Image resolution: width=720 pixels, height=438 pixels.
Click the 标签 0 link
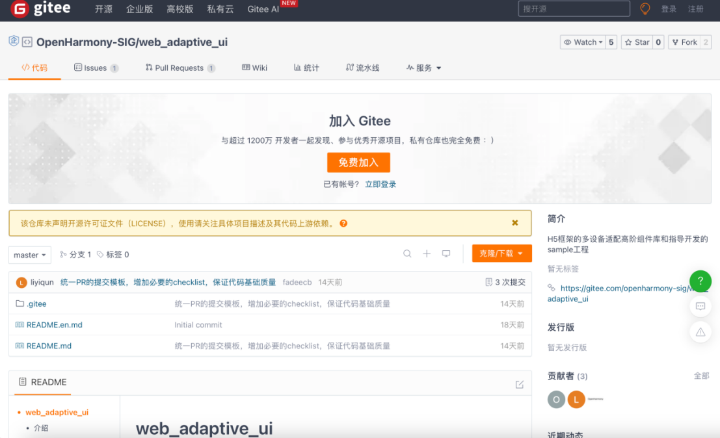pos(113,255)
